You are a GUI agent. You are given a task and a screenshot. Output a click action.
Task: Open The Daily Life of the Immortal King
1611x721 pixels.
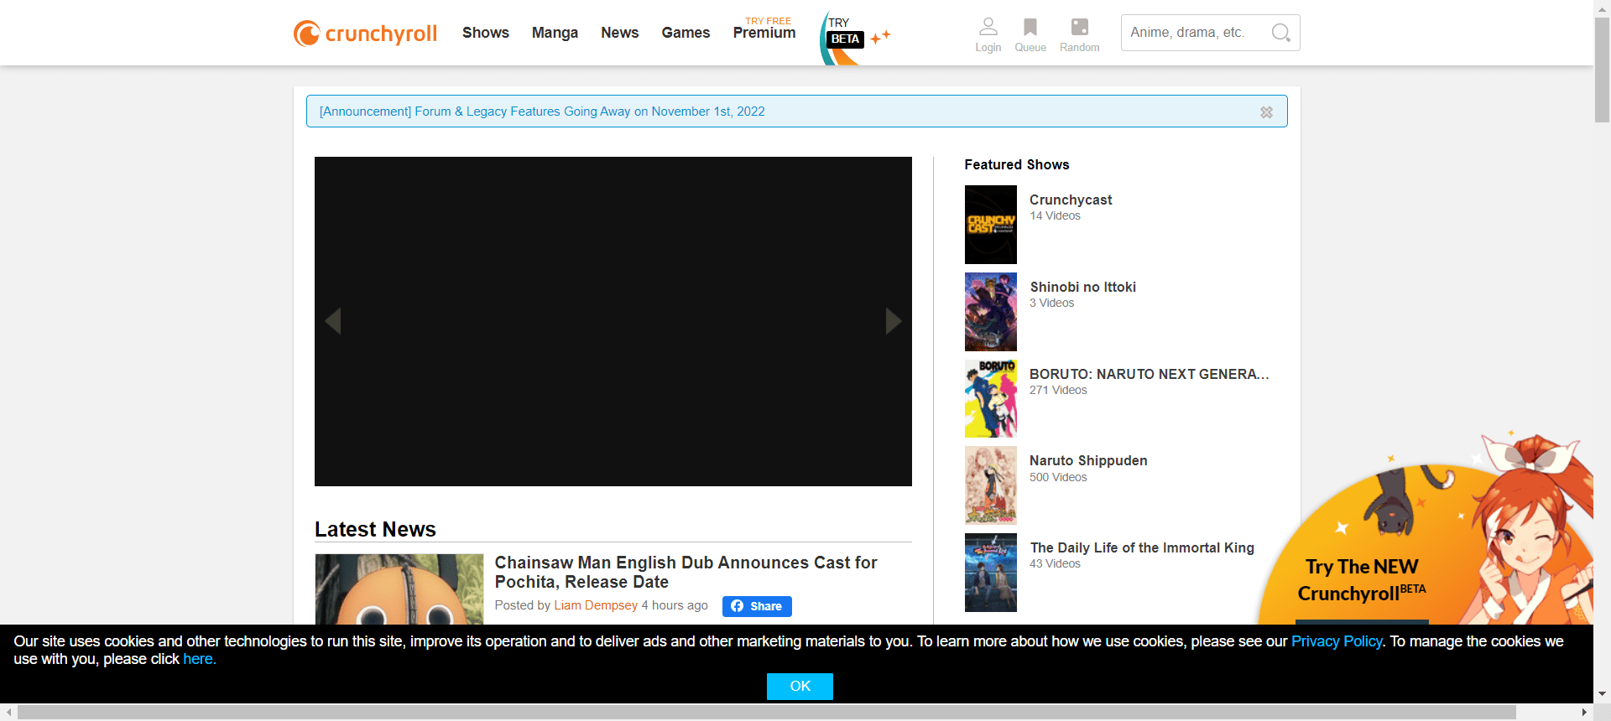point(1142,547)
